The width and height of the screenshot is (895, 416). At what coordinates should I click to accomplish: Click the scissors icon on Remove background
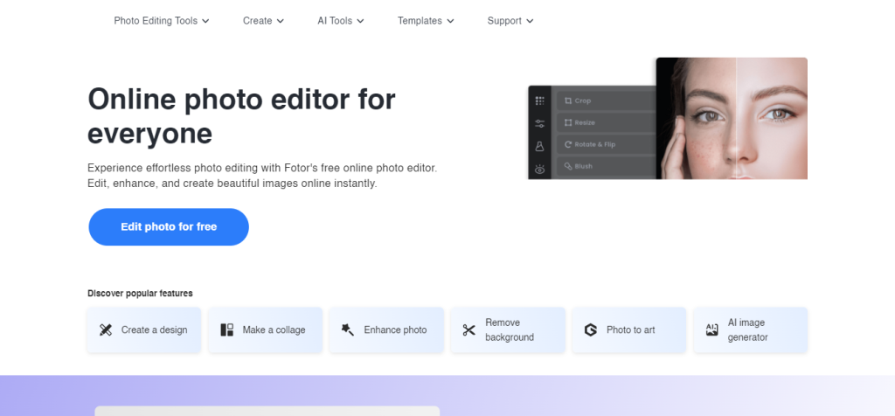click(x=469, y=329)
